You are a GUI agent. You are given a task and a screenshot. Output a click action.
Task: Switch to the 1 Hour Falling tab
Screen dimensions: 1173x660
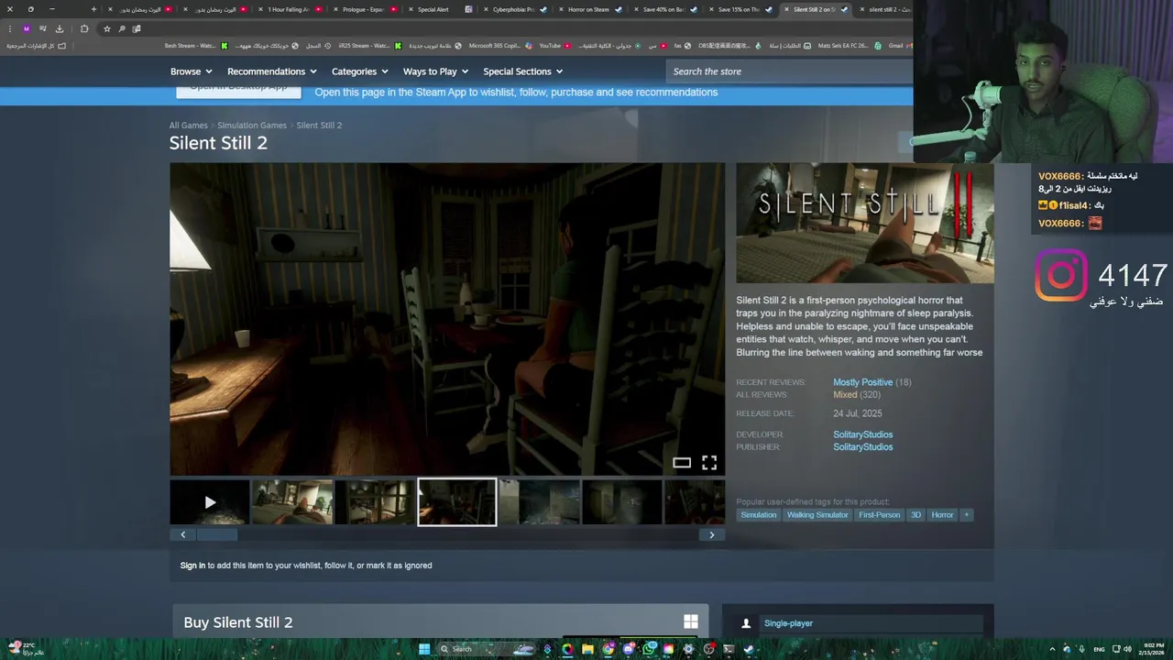pos(288,9)
